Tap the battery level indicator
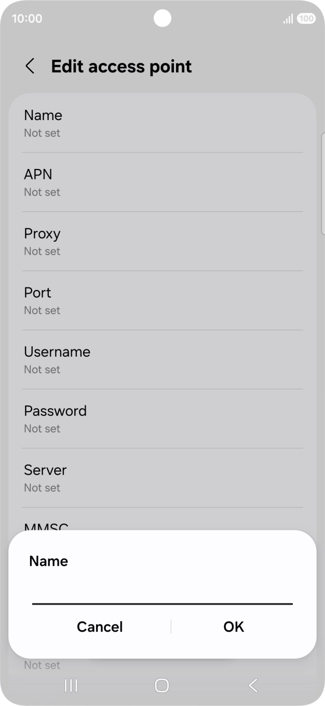This screenshot has width=325, height=706. pos(306,18)
